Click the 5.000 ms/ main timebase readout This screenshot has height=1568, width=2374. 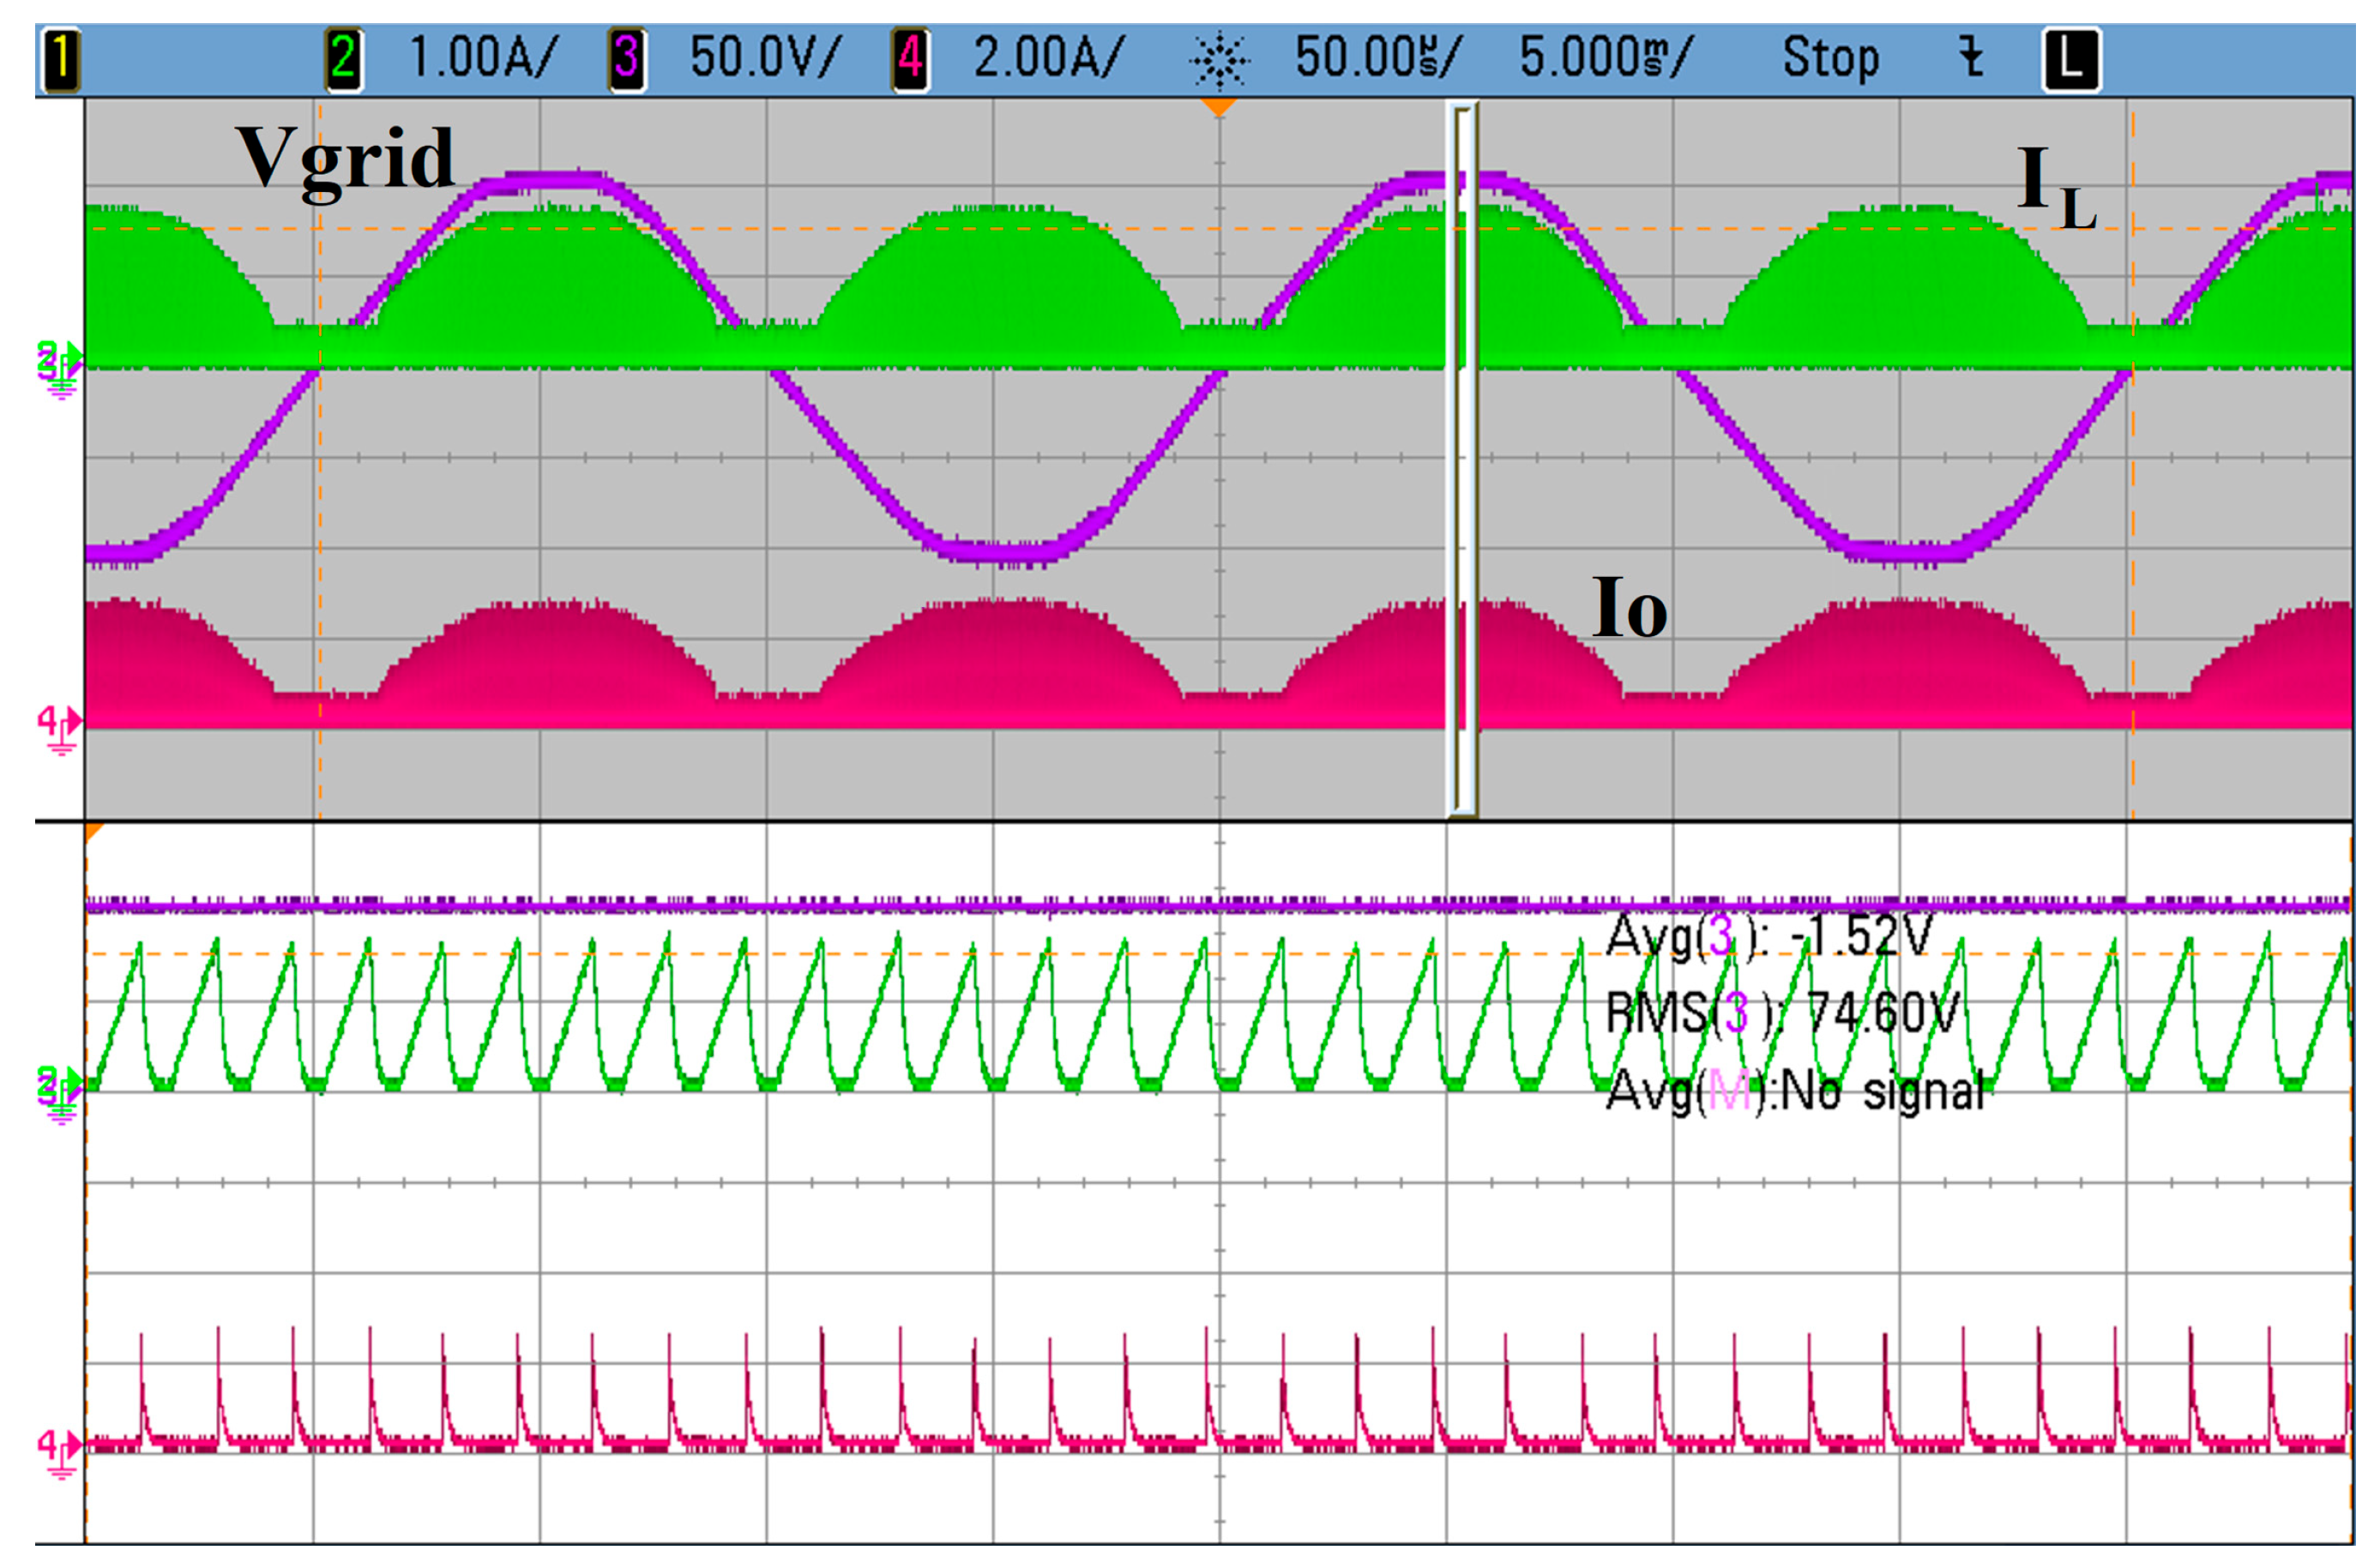[1605, 58]
